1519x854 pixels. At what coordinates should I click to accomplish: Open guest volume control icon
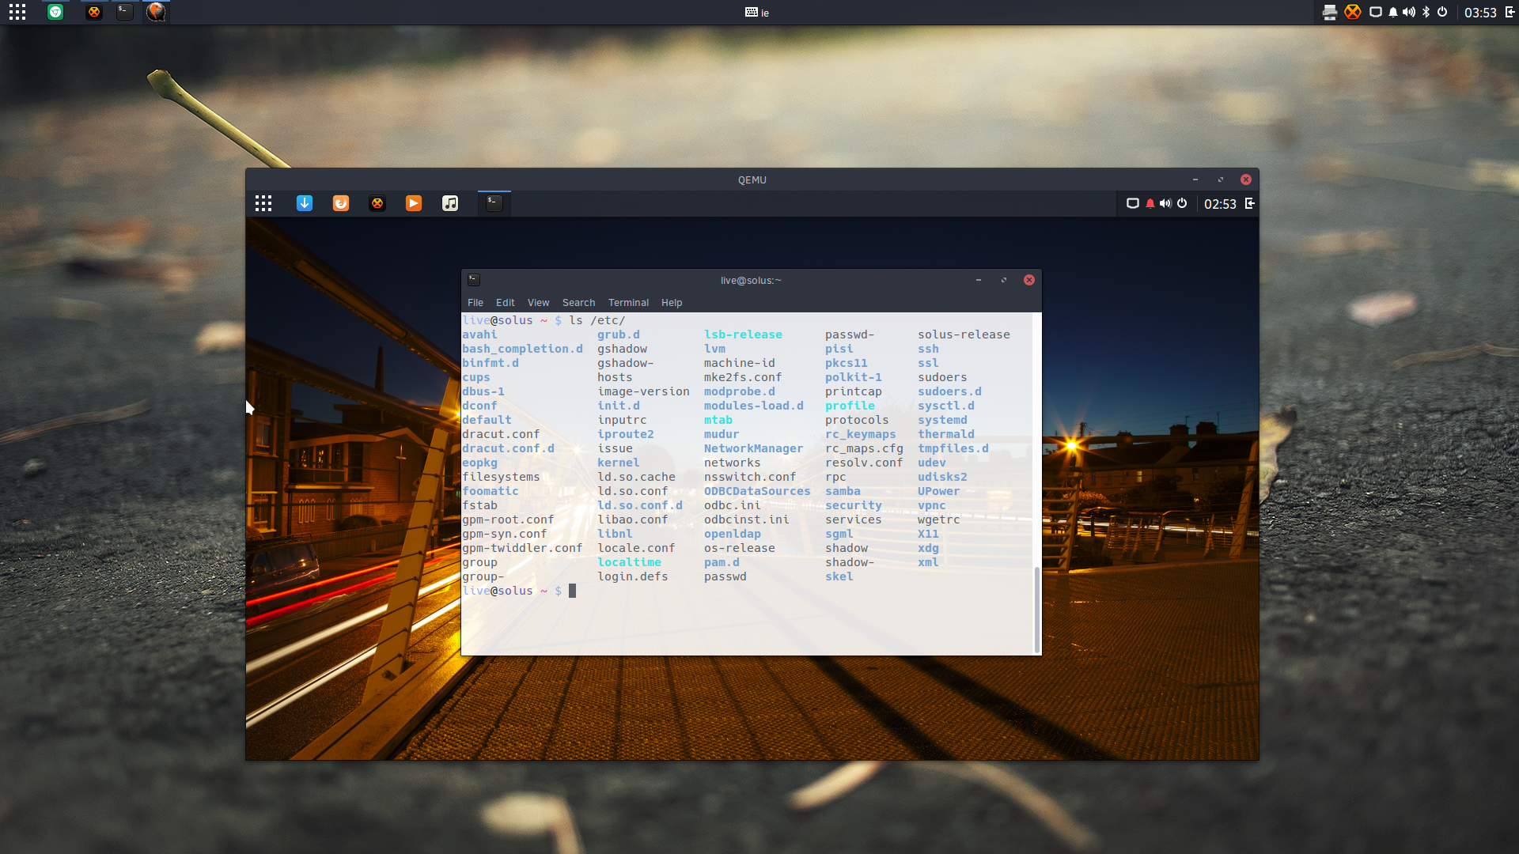[x=1165, y=203]
